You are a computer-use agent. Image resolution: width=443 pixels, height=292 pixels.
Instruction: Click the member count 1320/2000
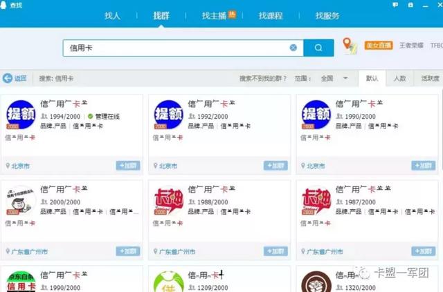[x=360, y=288]
